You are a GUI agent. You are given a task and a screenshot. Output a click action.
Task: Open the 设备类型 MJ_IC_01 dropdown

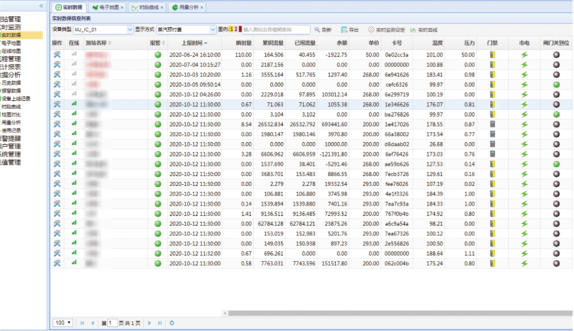coord(130,30)
